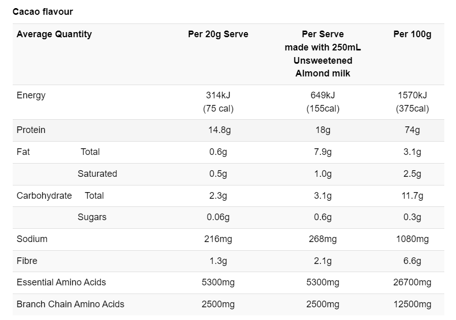Select the 7.9g total fat value
The height and width of the screenshot is (320, 456).
pyautogui.click(x=323, y=152)
